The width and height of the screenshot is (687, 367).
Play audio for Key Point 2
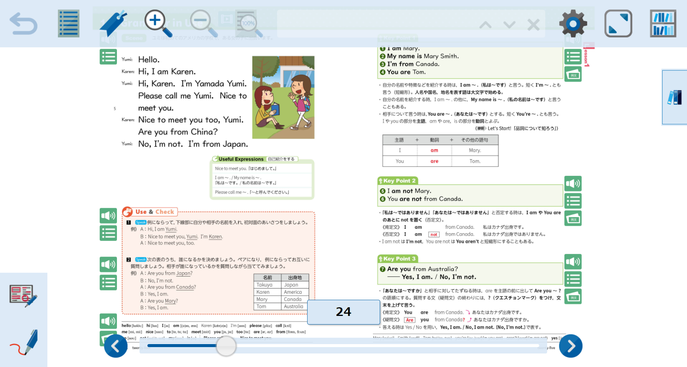(573, 184)
